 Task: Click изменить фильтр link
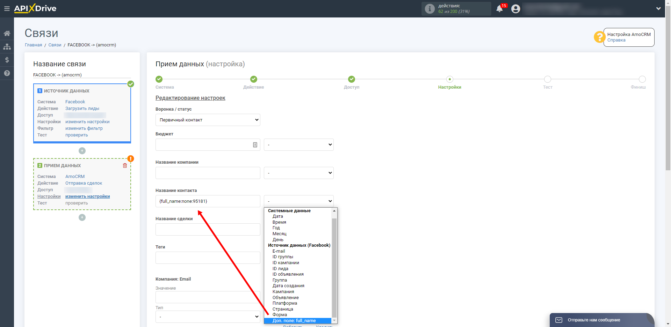coord(84,128)
